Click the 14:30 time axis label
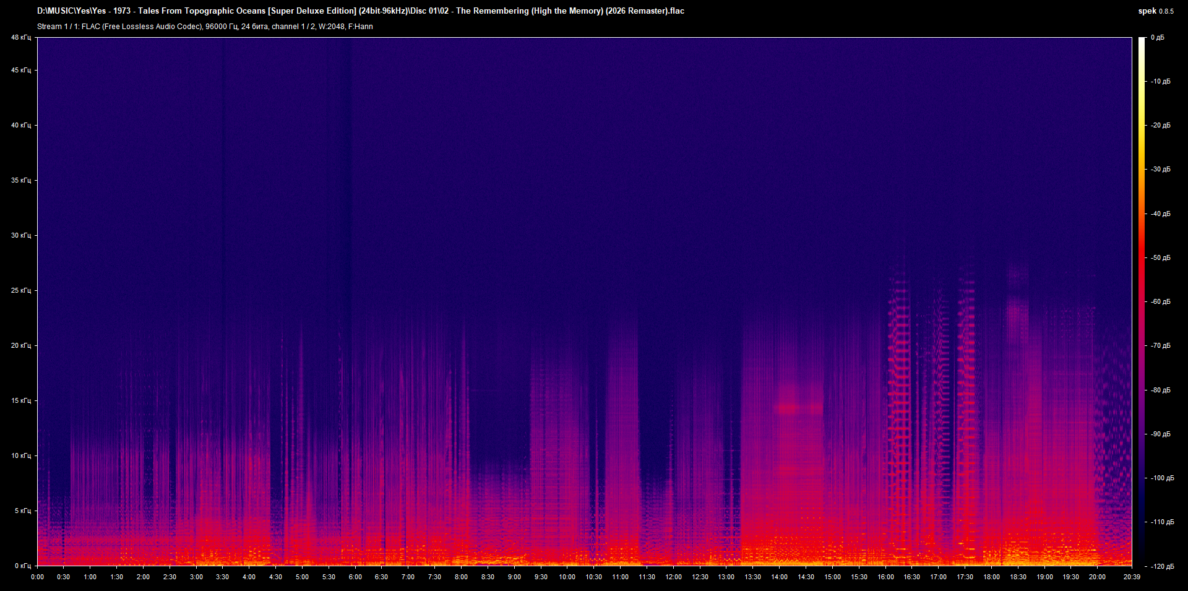This screenshot has height=591, width=1188. pyautogui.click(x=806, y=577)
